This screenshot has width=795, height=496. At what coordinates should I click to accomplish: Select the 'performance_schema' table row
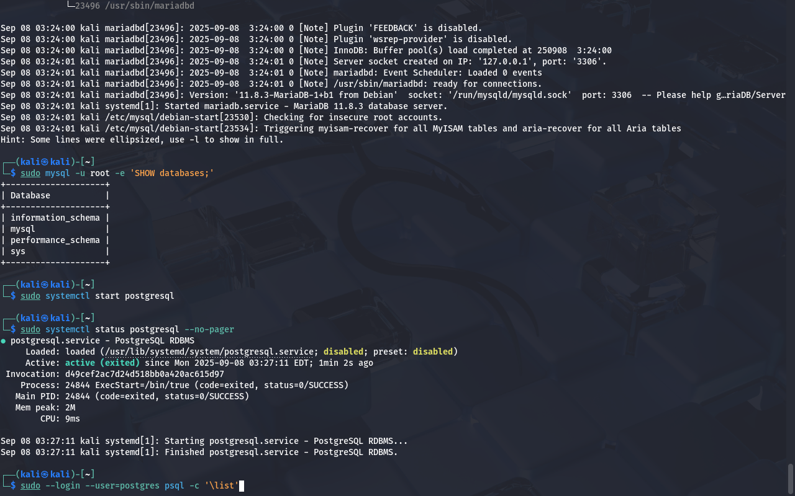click(x=55, y=240)
